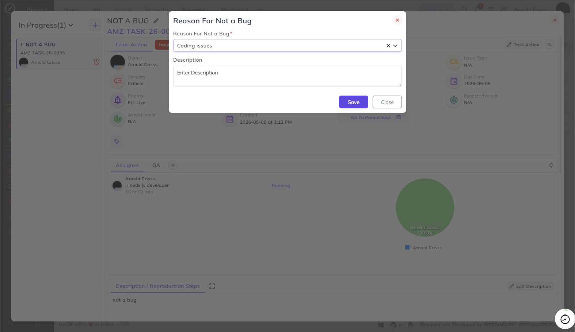Close the Reason For Not a Bug dialog with X
This screenshot has width=575, height=332.
[397, 20]
